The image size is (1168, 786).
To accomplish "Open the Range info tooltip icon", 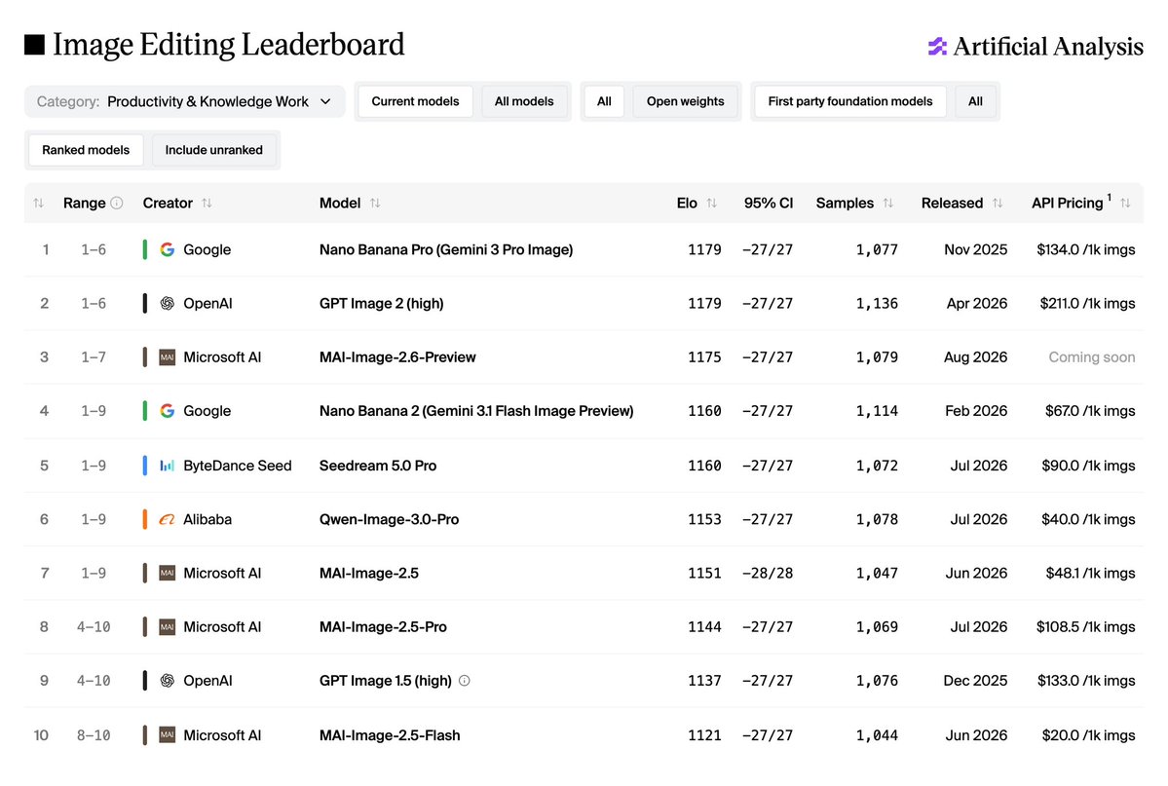I will [116, 203].
